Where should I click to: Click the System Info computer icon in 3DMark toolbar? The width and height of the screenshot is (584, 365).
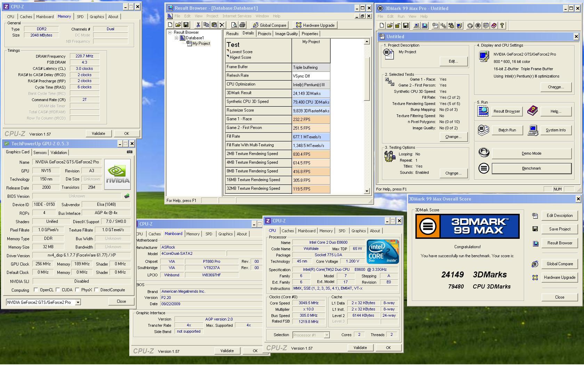coord(416,25)
